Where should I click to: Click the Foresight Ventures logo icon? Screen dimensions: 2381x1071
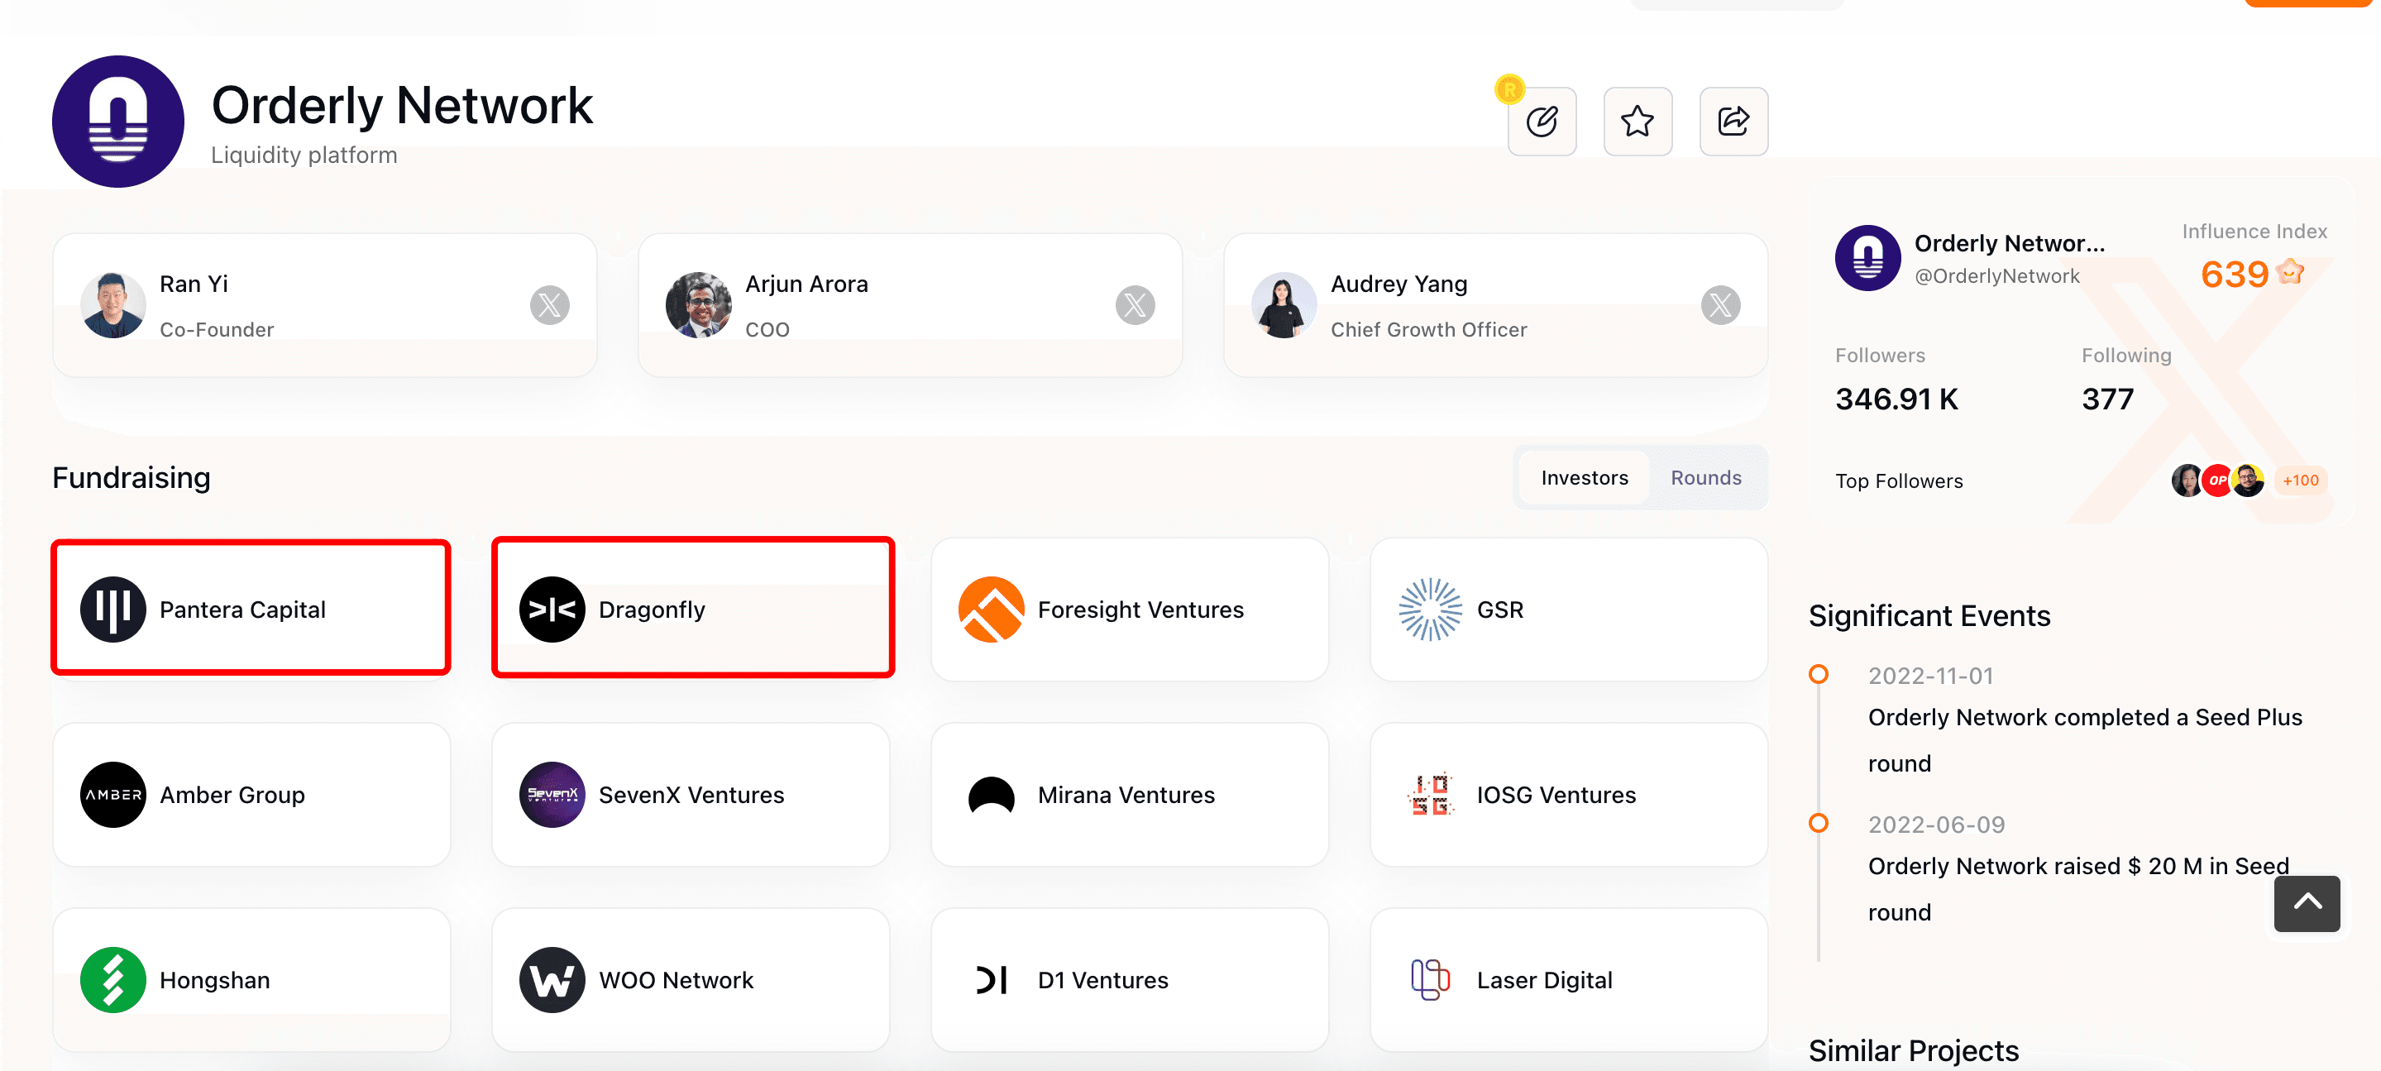(x=991, y=609)
